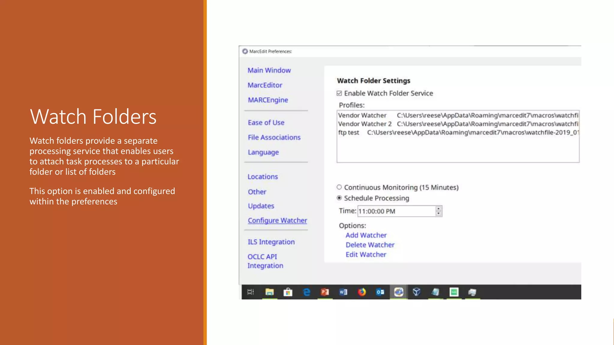The width and height of the screenshot is (614, 345).
Task: Launch Microsoft Store from the taskbar
Action: (x=288, y=292)
